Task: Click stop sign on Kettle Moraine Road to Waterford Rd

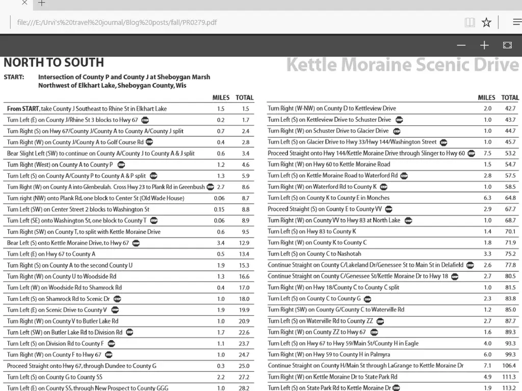Action: coord(404,176)
